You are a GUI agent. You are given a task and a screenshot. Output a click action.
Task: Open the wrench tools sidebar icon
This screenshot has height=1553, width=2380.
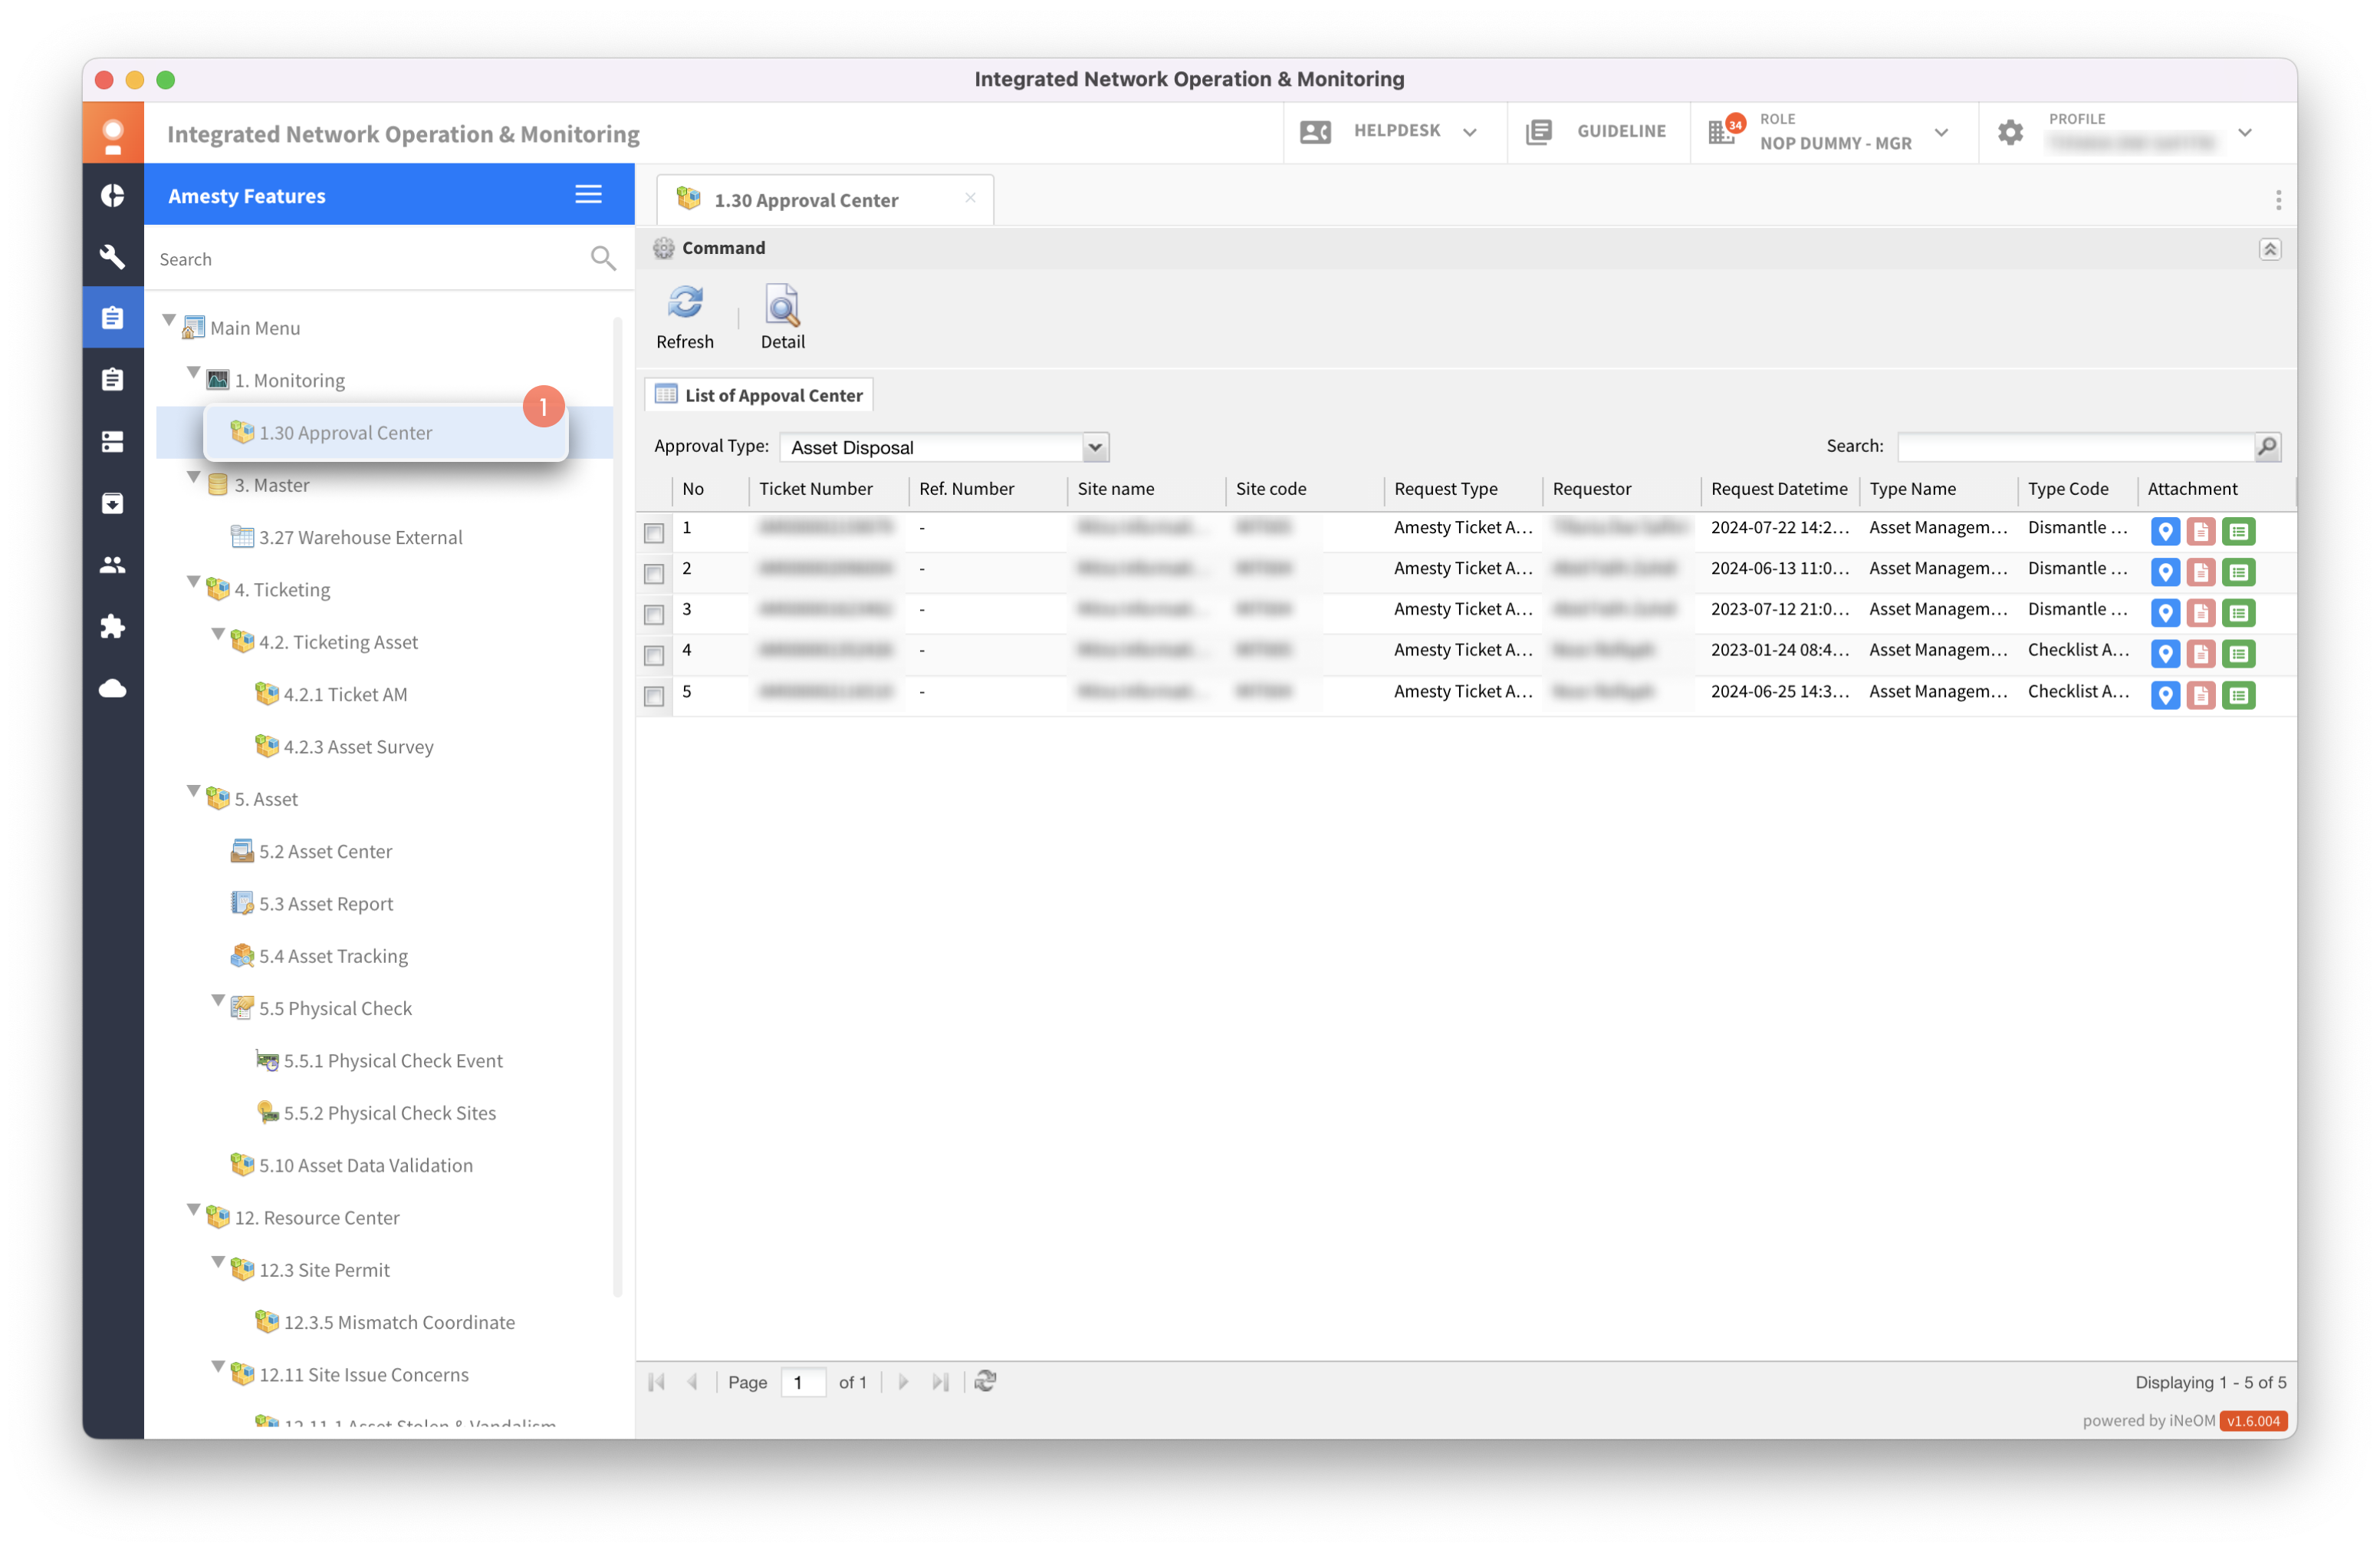click(112, 256)
